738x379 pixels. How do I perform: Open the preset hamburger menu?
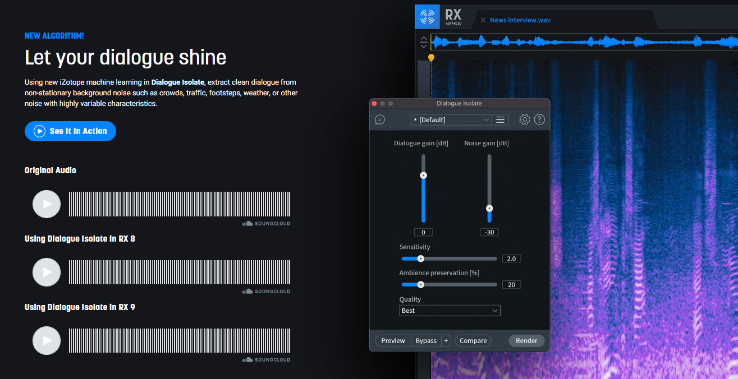coord(500,120)
